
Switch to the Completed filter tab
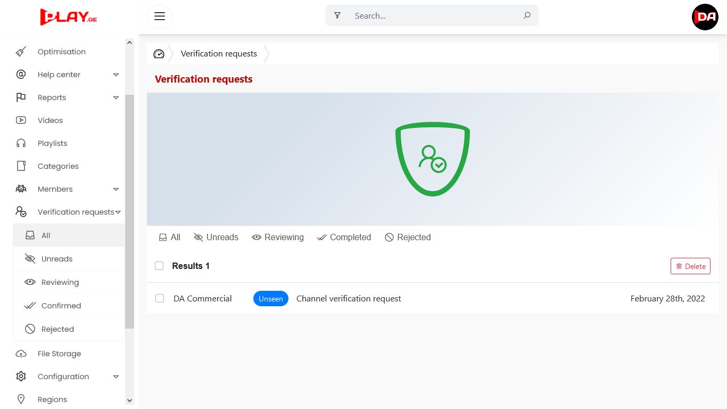344,238
